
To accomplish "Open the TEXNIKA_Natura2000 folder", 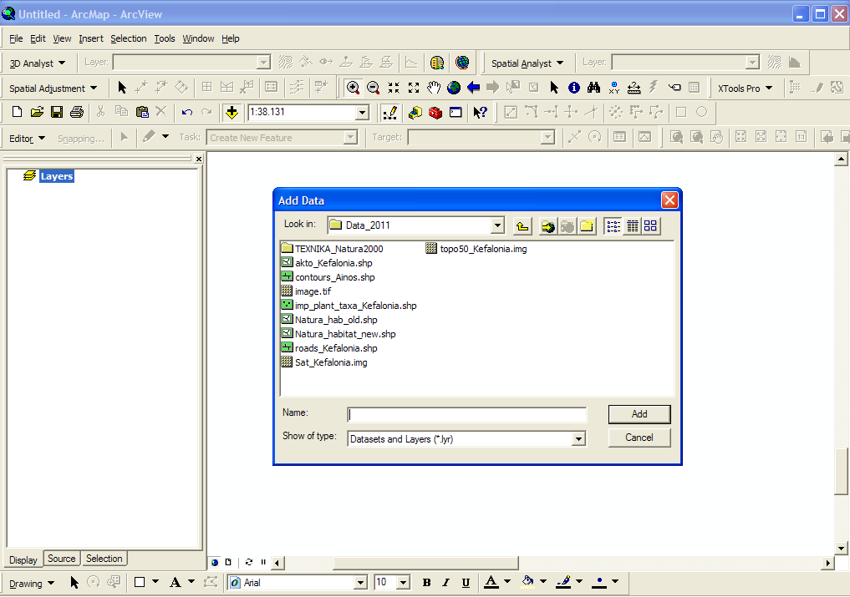I will tap(333, 249).
